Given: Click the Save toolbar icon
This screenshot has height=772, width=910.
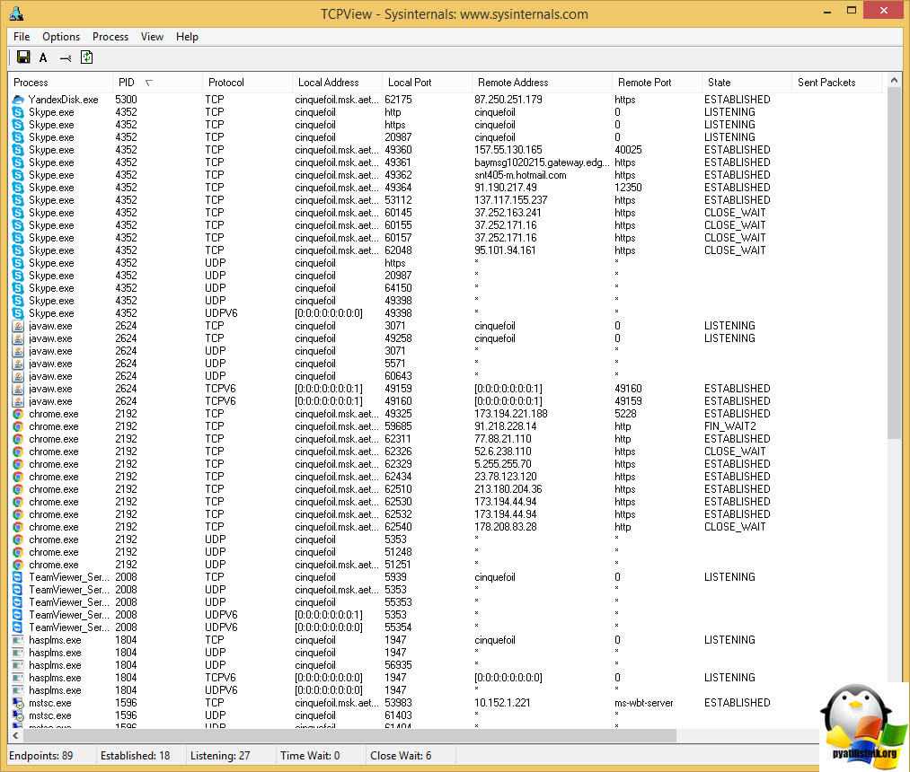Looking at the screenshot, I should 23,57.
